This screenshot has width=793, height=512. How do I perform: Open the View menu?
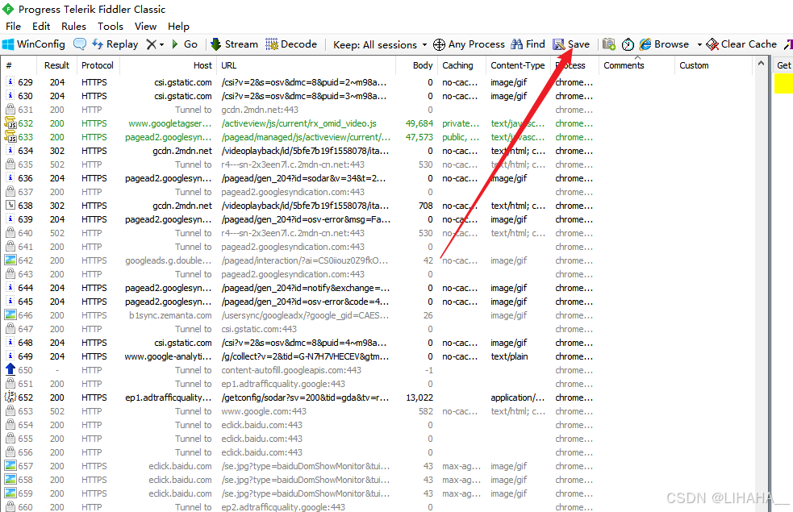pyautogui.click(x=145, y=27)
